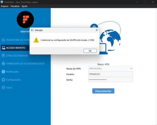Click the Desconectar button

pyautogui.click(x=103, y=91)
